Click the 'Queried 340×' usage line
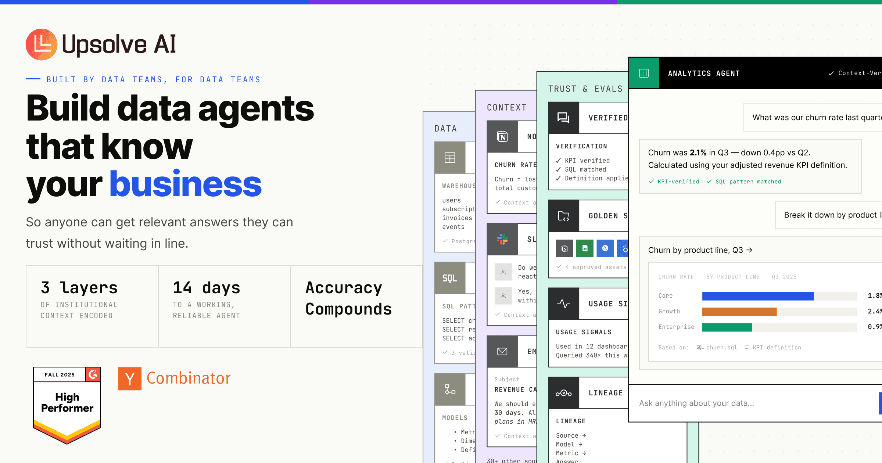This screenshot has width=882, height=463. (592, 355)
